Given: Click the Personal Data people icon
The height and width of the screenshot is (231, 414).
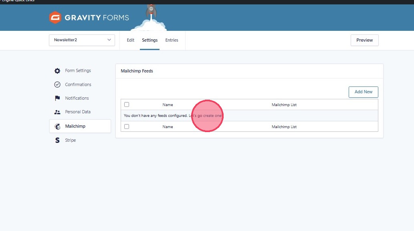Looking at the screenshot, I should tap(57, 112).
